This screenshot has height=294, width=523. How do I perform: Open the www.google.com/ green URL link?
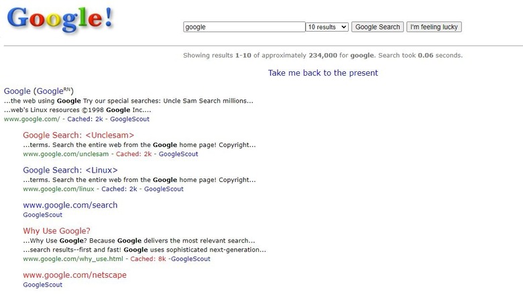coord(32,119)
